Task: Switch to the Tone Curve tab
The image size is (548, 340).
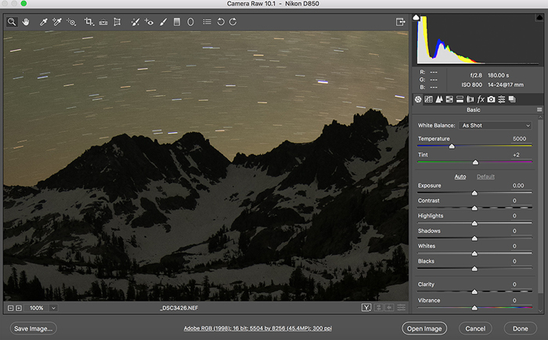Action: (x=428, y=99)
